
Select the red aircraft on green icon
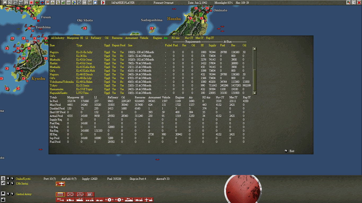coord(37,3)
